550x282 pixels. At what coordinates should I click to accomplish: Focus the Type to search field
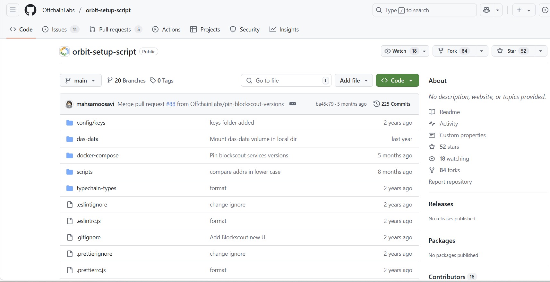pos(425,10)
